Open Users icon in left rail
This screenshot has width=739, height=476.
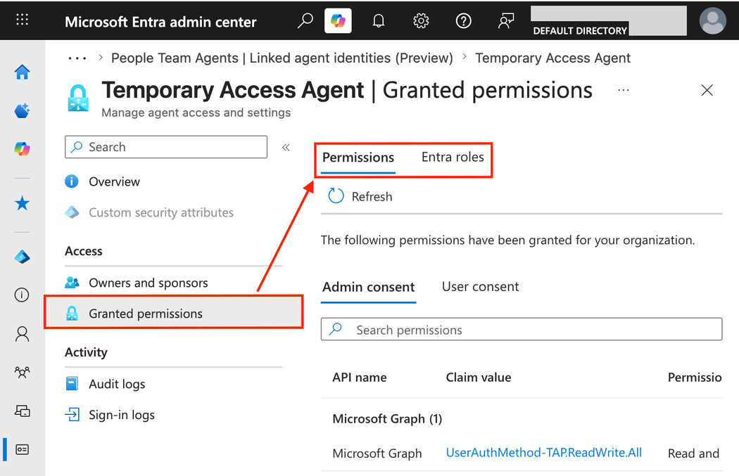pyautogui.click(x=22, y=334)
